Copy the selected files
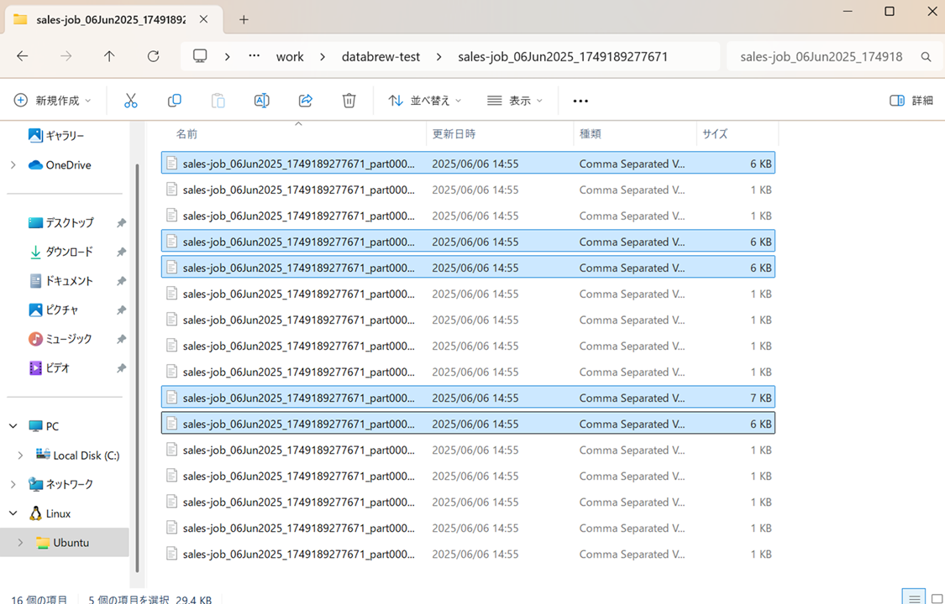This screenshot has height=604, width=945. click(x=174, y=101)
